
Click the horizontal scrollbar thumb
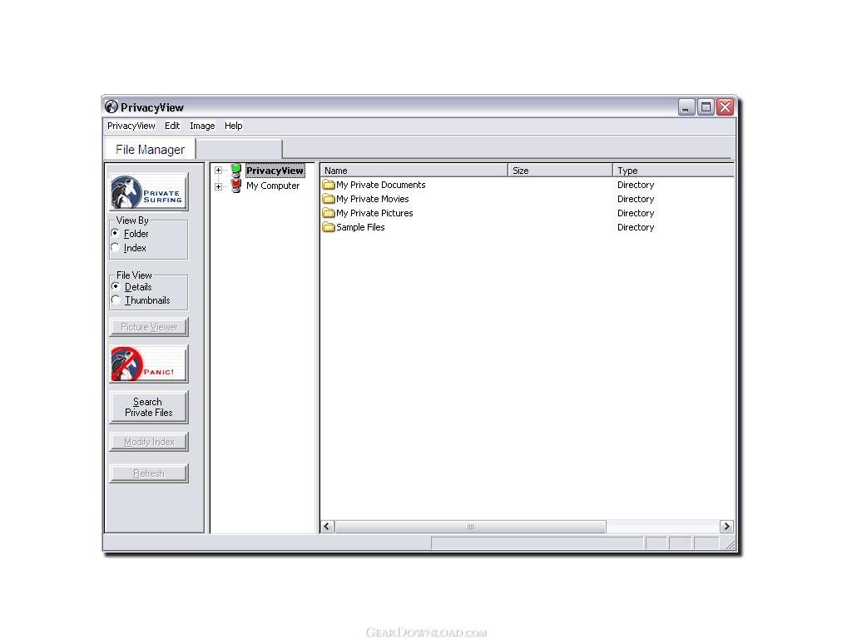(x=471, y=527)
